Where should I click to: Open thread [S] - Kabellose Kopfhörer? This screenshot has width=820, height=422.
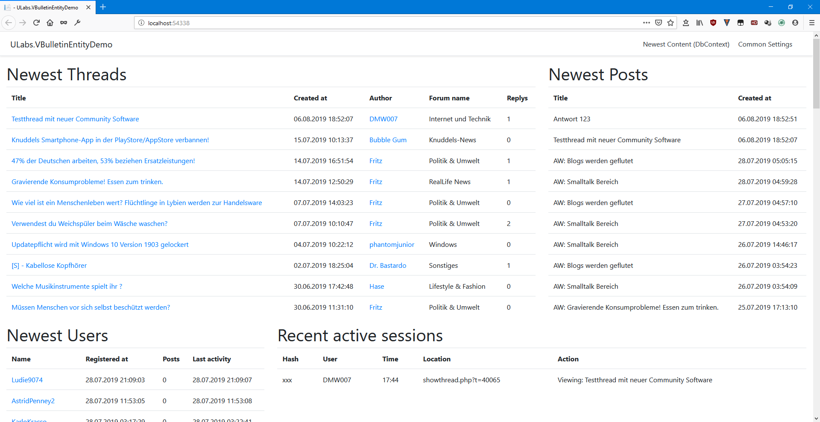(x=49, y=266)
